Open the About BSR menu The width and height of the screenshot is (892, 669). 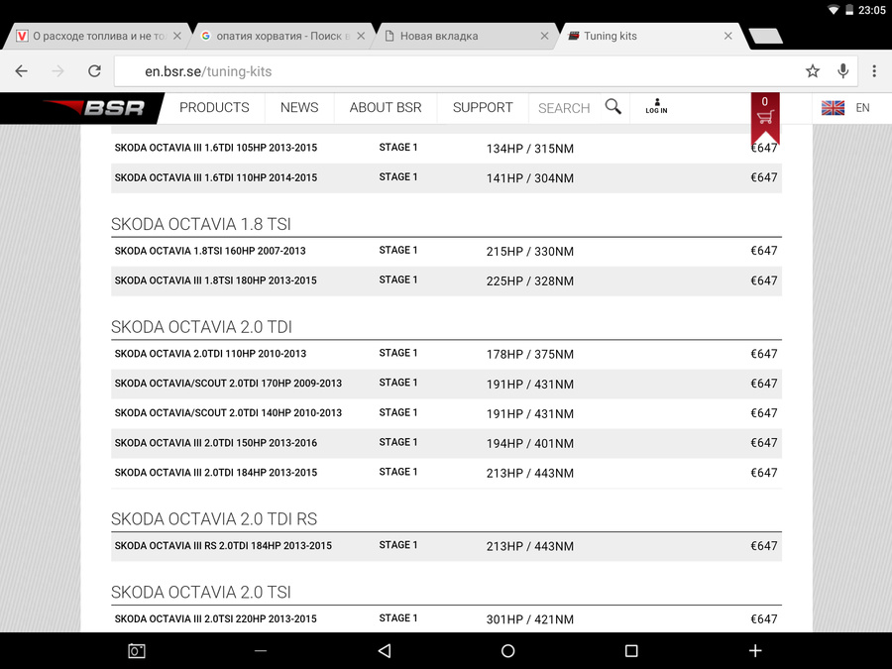pyautogui.click(x=386, y=107)
